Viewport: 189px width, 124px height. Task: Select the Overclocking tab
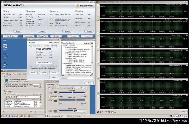(51, 84)
